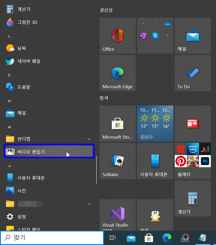Open 도움말 help app
216x245 pixels.
[x=49, y=87]
